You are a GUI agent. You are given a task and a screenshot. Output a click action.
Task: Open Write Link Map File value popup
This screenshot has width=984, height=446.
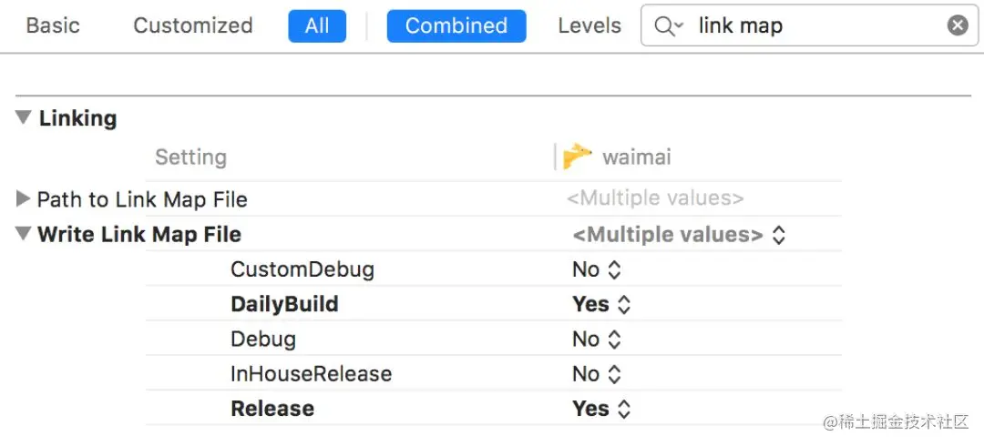pyautogui.click(x=679, y=235)
